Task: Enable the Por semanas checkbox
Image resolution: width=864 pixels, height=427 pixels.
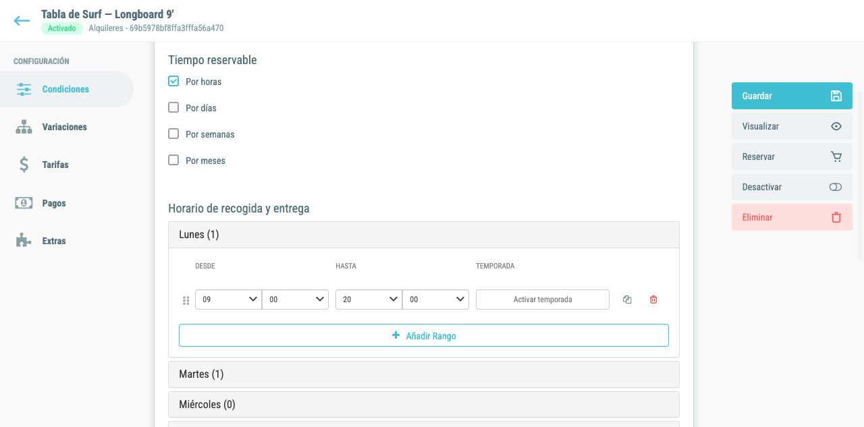Action: coord(173,134)
